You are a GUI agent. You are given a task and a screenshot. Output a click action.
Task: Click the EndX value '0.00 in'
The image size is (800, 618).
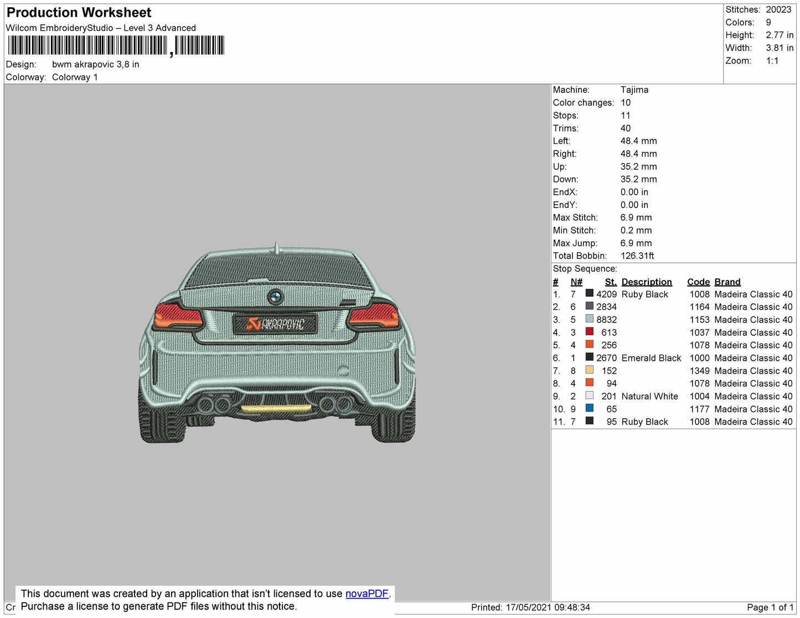click(634, 192)
